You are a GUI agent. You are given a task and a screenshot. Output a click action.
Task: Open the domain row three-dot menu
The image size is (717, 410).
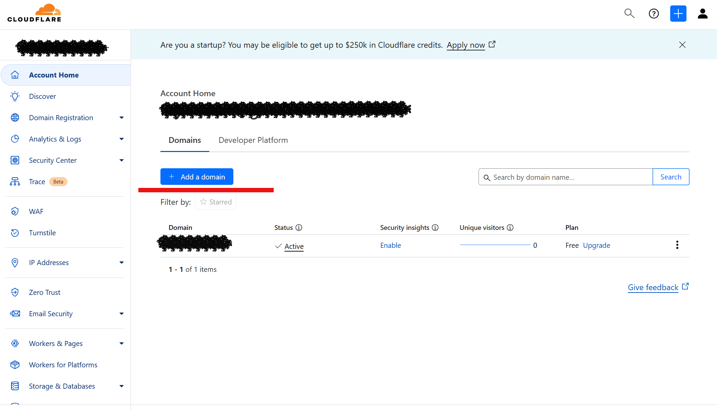677,245
